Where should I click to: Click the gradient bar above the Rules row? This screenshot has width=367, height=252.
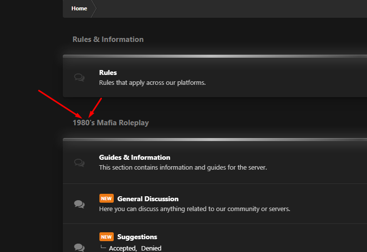(x=215, y=56)
